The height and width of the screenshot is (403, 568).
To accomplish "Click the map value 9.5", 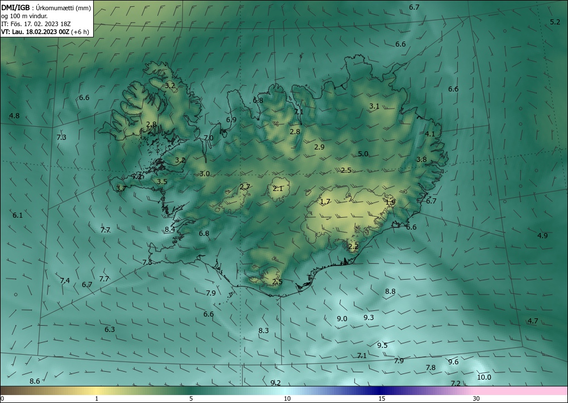I will [x=382, y=346].
